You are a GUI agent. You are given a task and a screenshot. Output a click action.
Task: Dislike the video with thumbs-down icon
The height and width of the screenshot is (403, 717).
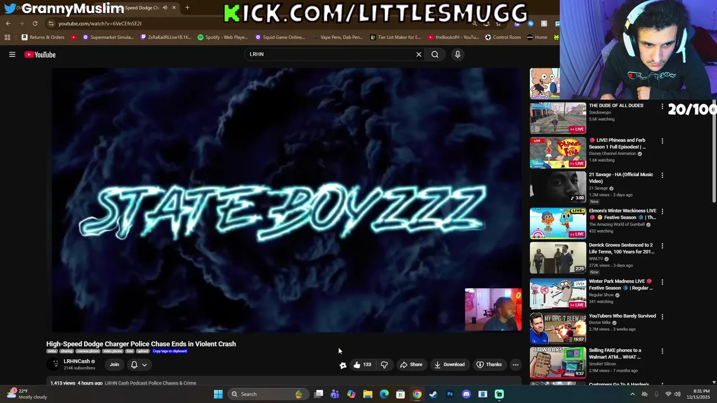click(x=384, y=364)
